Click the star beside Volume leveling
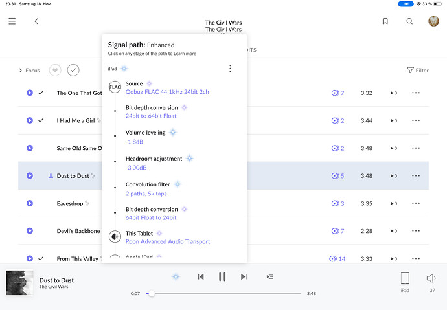The width and height of the screenshot is (447, 310). pyautogui.click(x=173, y=133)
